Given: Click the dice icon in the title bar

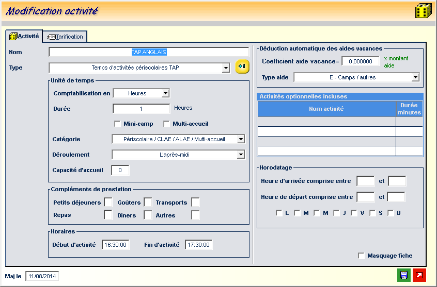Looking at the screenshot, I should 424,11.
